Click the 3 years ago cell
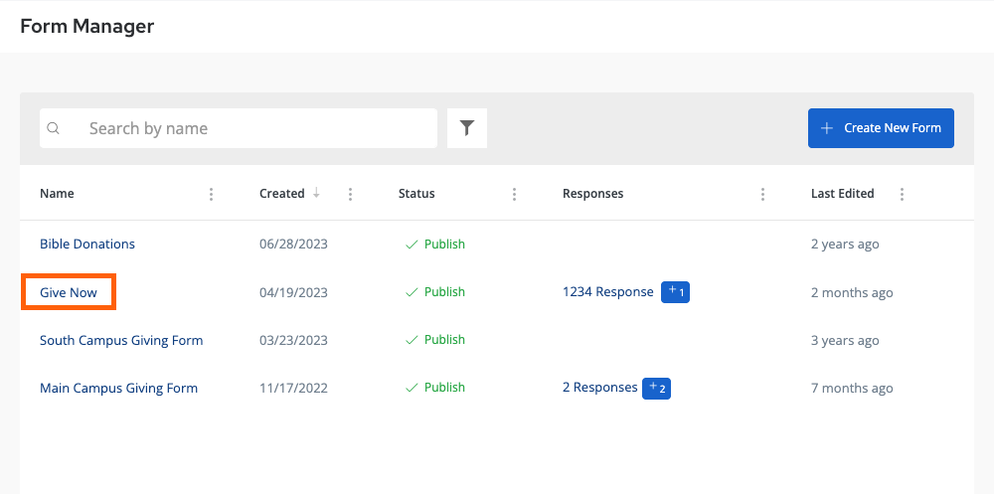The height and width of the screenshot is (494, 994). tap(845, 341)
